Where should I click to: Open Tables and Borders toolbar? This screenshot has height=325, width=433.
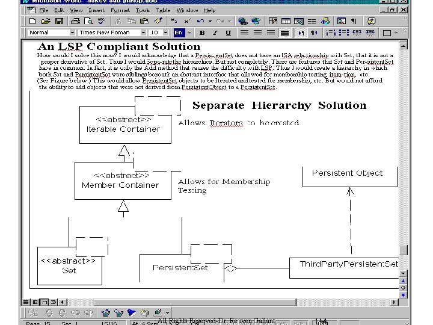click(272, 21)
